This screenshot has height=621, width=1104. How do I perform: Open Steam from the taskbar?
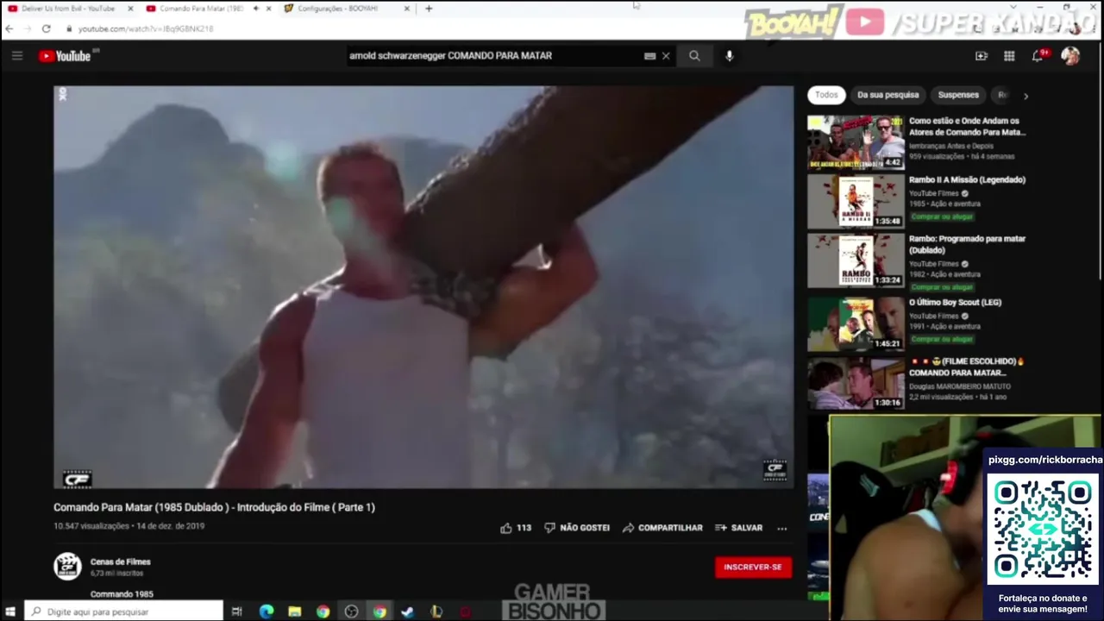[x=408, y=612]
